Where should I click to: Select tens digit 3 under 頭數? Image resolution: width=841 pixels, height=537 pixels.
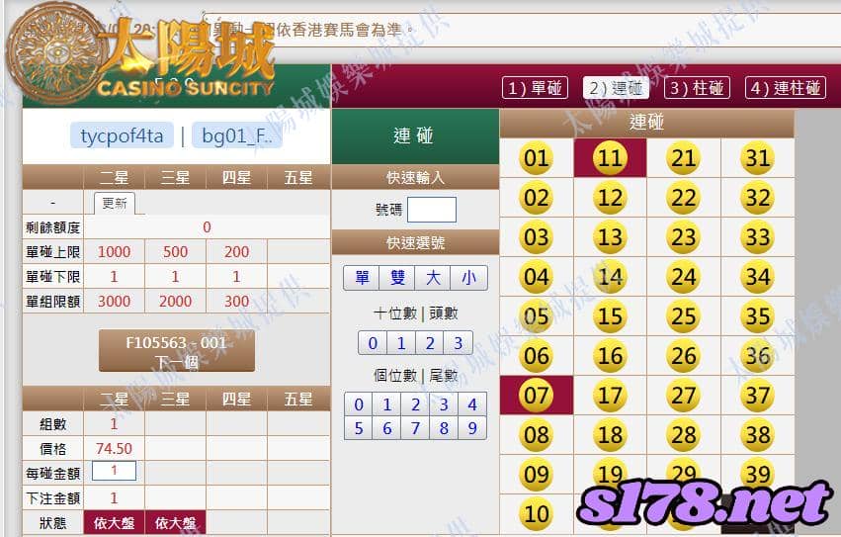click(458, 342)
